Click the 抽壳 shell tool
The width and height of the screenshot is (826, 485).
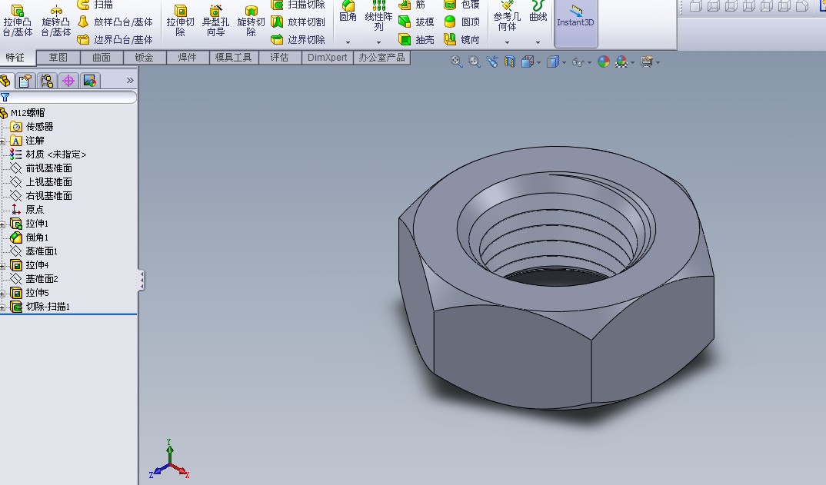pos(416,39)
